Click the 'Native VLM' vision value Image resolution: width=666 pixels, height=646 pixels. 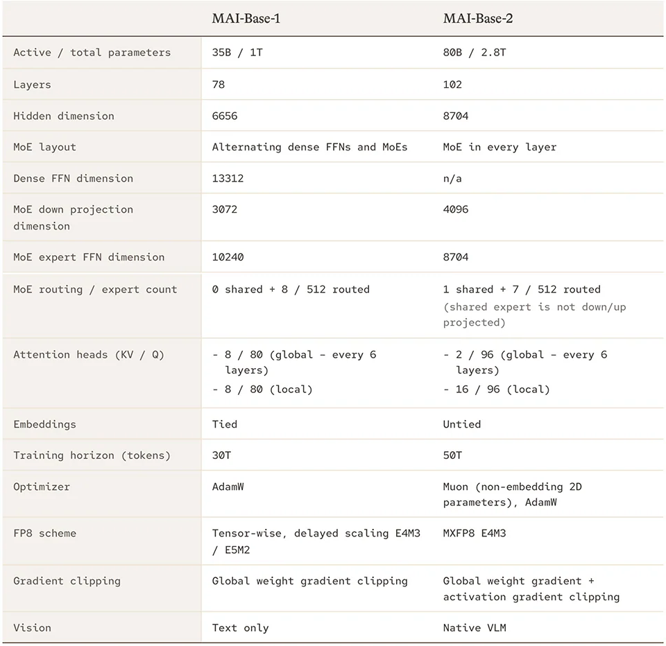475,628
